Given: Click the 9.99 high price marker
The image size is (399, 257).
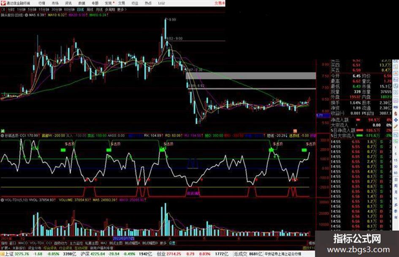Looking at the screenshot, I should [172, 19].
